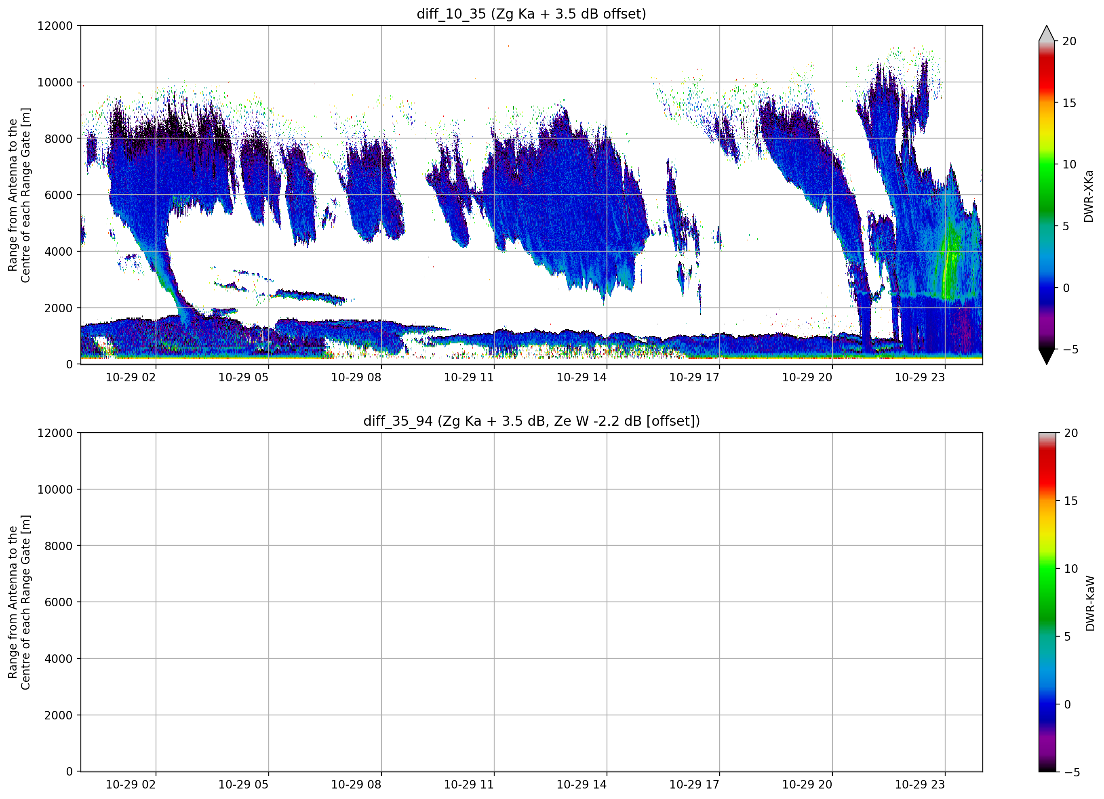Click the bottom plot y-tick label '6000'
The width and height of the screenshot is (1104, 799).
59,602
